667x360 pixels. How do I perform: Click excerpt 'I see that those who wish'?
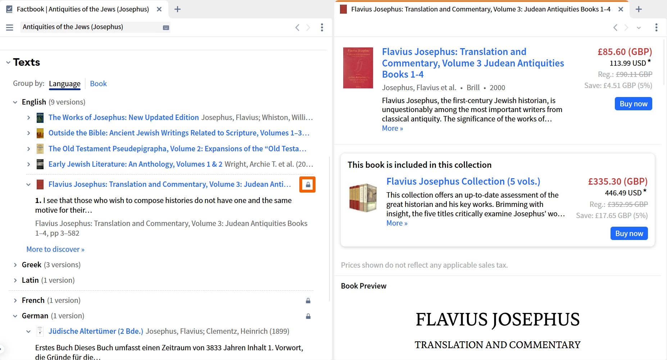point(163,205)
